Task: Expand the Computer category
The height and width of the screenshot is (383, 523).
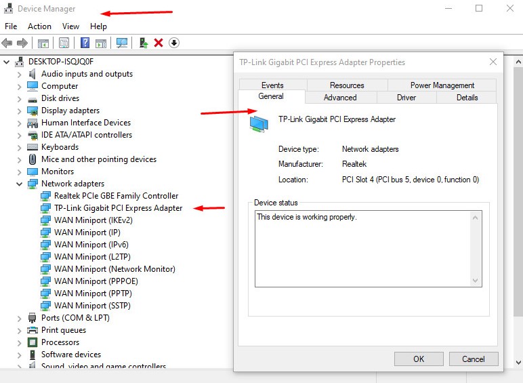Action: click(x=20, y=87)
